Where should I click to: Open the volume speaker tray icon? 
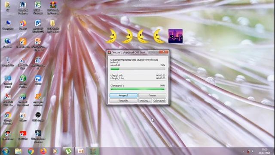[253, 151]
